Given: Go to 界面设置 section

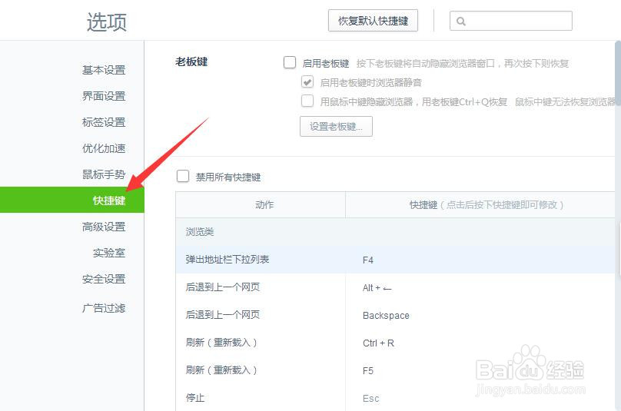Looking at the screenshot, I should pyautogui.click(x=104, y=96).
